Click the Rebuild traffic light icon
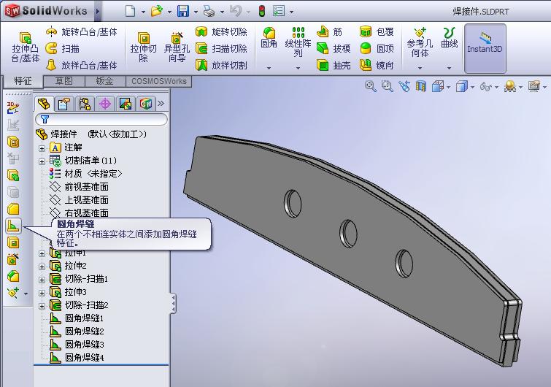551x387 pixels. 261,11
